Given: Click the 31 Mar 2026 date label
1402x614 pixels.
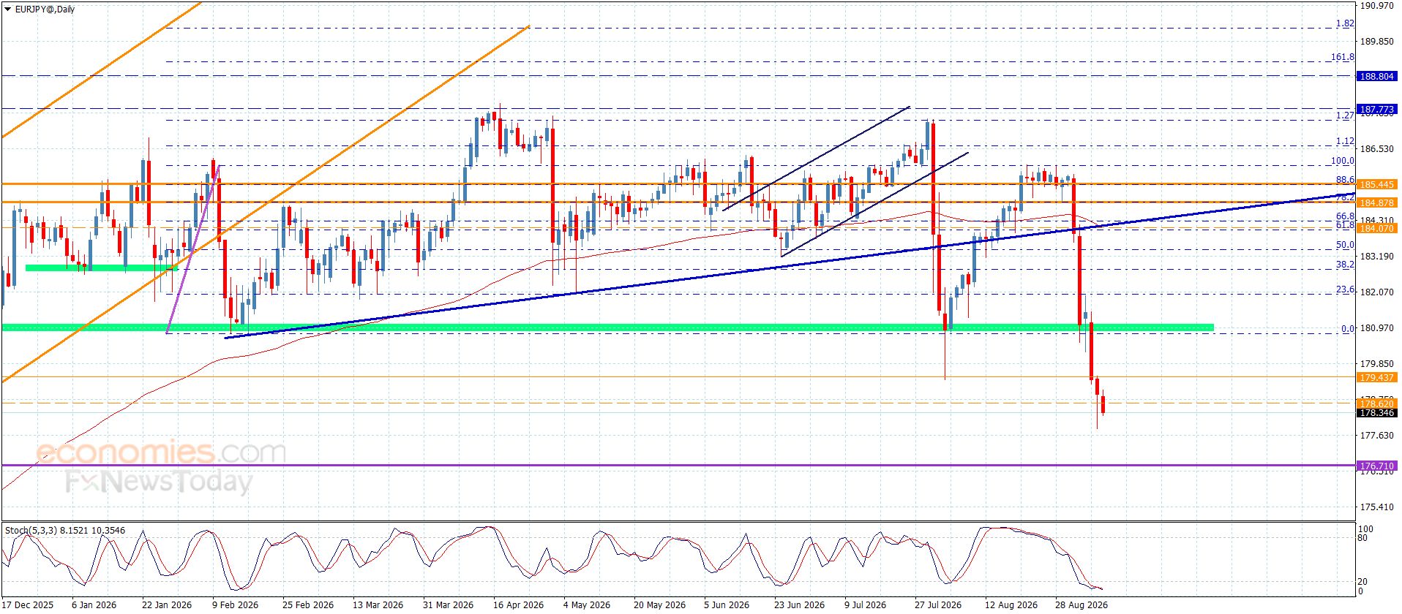Looking at the screenshot, I should coord(448,604).
